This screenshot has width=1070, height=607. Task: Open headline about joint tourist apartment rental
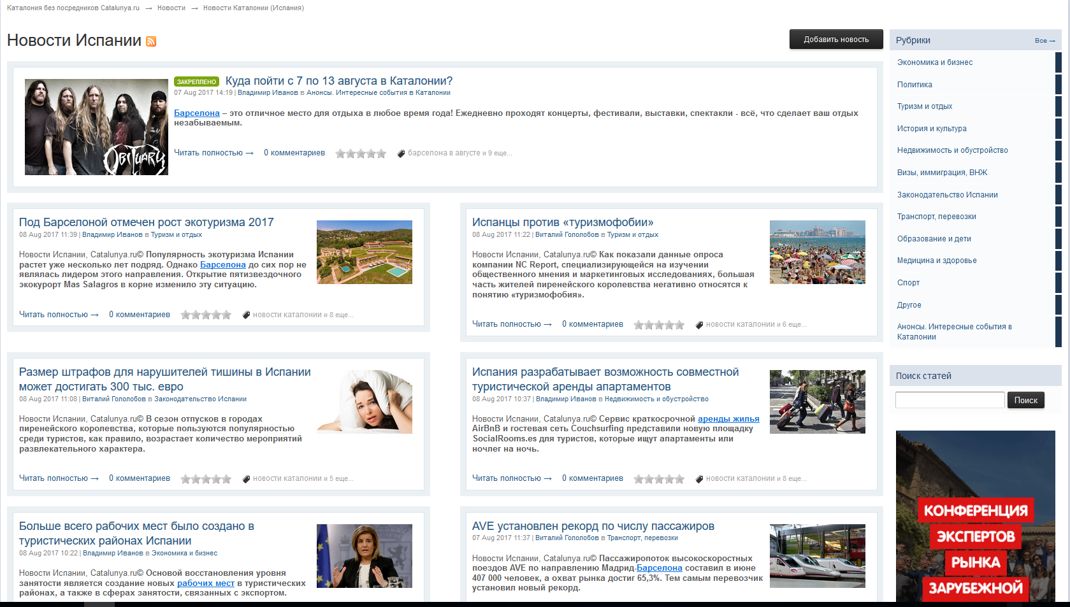[605, 380]
